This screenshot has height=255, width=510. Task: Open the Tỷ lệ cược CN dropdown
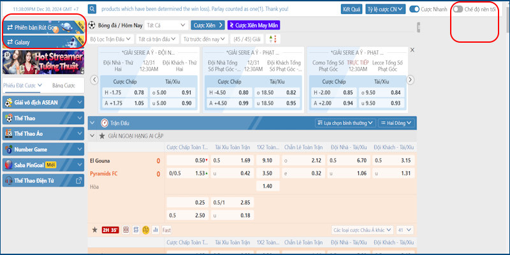coord(384,10)
